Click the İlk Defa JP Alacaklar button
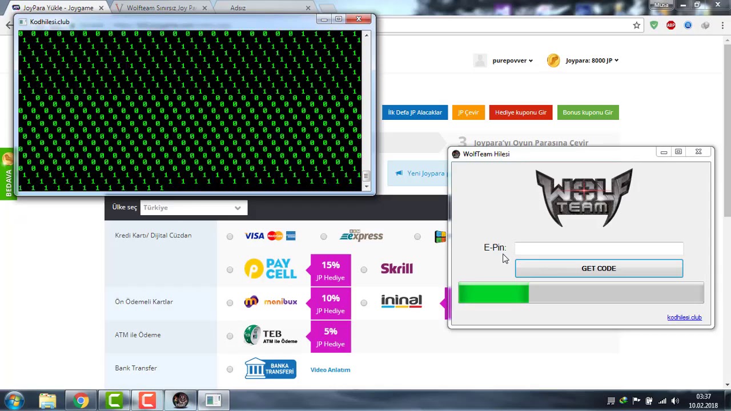 tap(415, 112)
